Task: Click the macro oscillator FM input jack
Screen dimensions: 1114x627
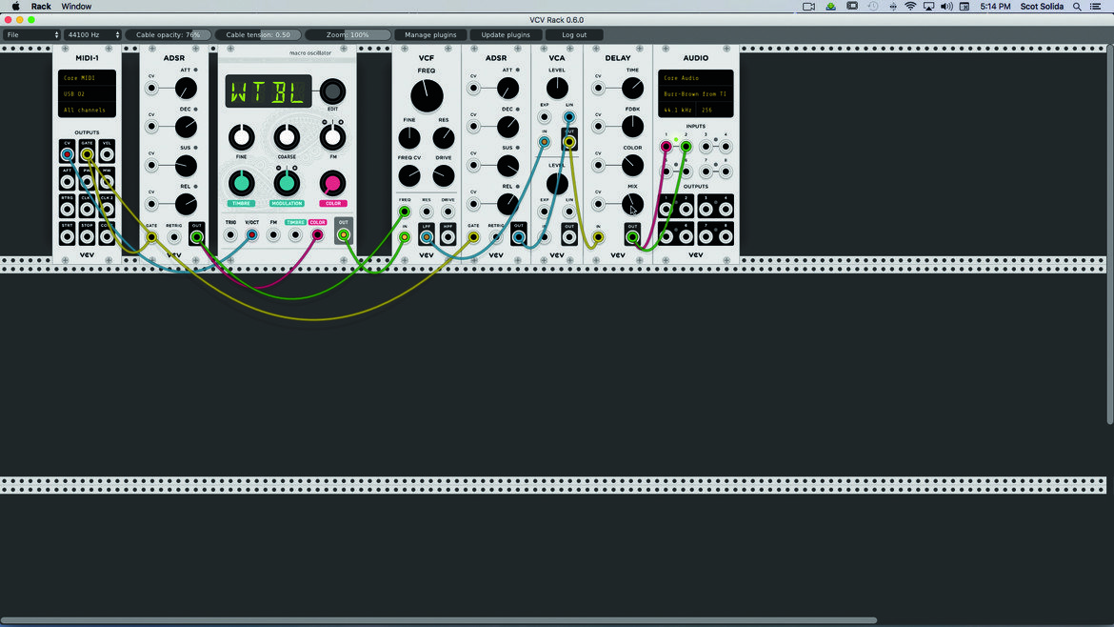Action: [273, 234]
